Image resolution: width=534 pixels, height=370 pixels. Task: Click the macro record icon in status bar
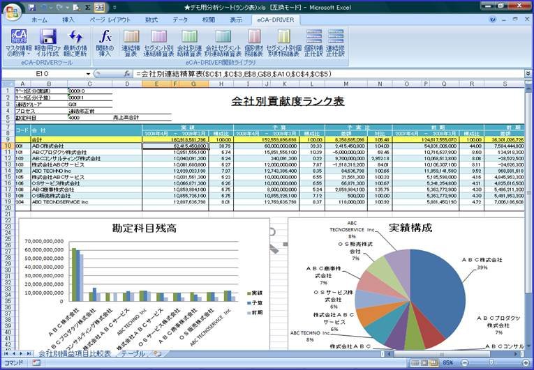coord(36,363)
